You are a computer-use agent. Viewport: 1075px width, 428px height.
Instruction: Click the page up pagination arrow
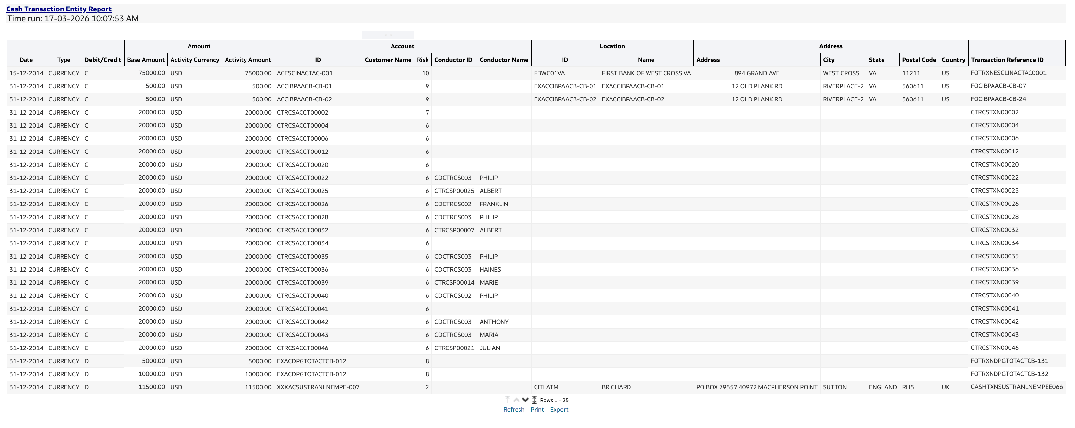point(516,400)
